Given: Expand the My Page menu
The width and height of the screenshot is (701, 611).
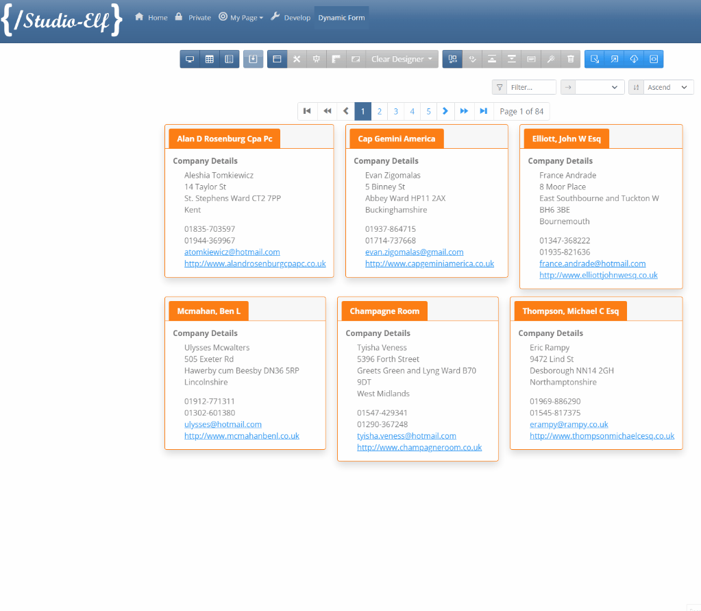Looking at the screenshot, I should (x=241, y=17).
